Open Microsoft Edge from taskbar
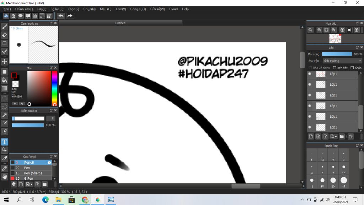This screenshot has height=205, width=364. click(x=45, y=200)
